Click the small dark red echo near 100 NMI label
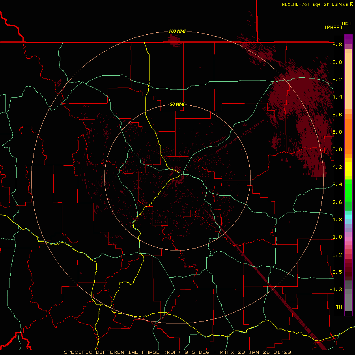355x355 pixels. [175, 41]
